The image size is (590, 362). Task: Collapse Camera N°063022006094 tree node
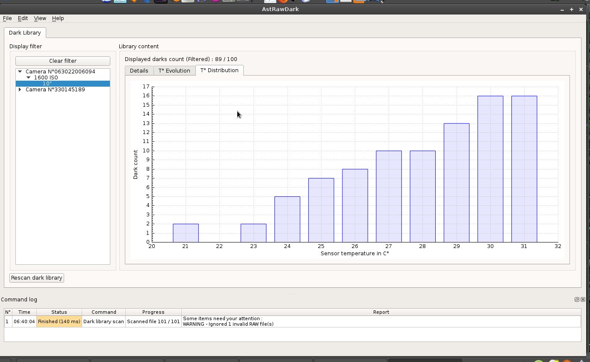tap(20, 72)
